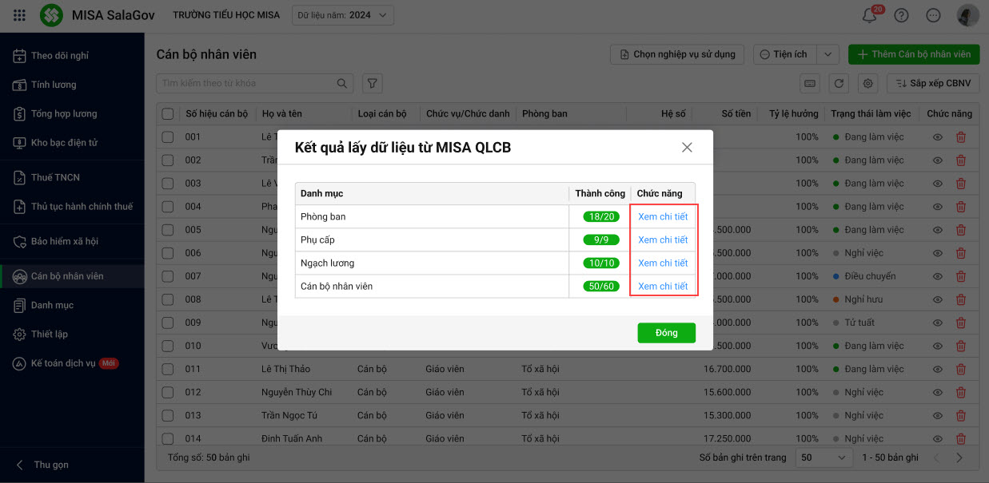
Task: Select checkbox for employee 003
Action: click(167, 184)
